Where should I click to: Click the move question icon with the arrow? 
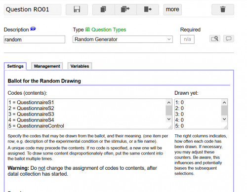148,9
